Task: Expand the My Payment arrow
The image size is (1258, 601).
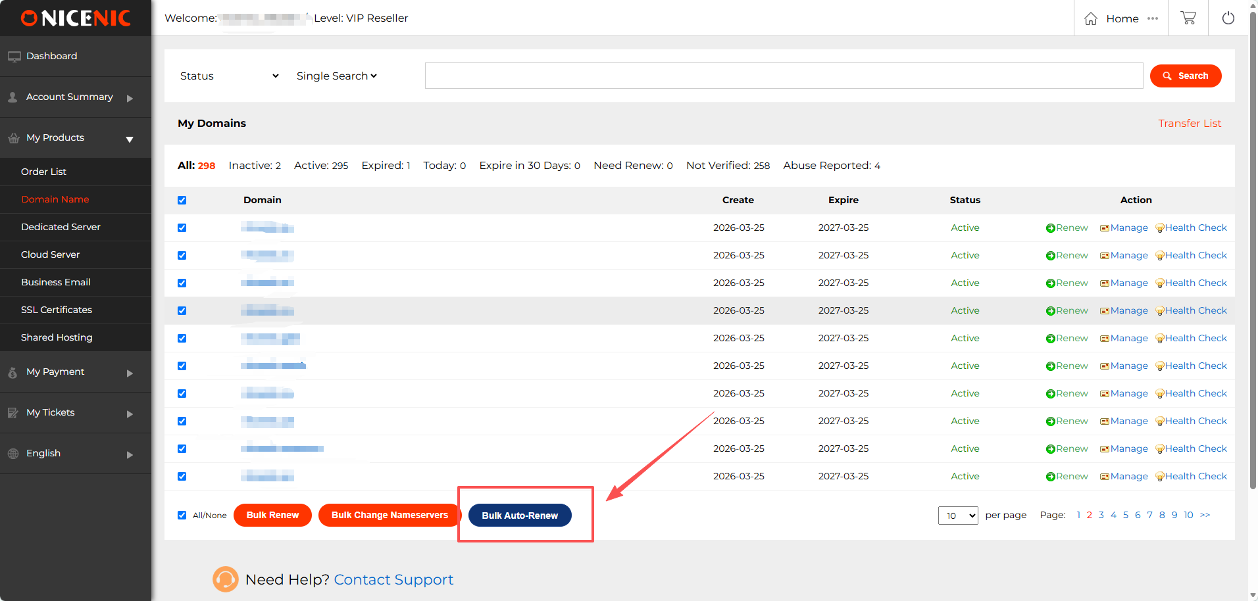Action: (x=130, y=373)
